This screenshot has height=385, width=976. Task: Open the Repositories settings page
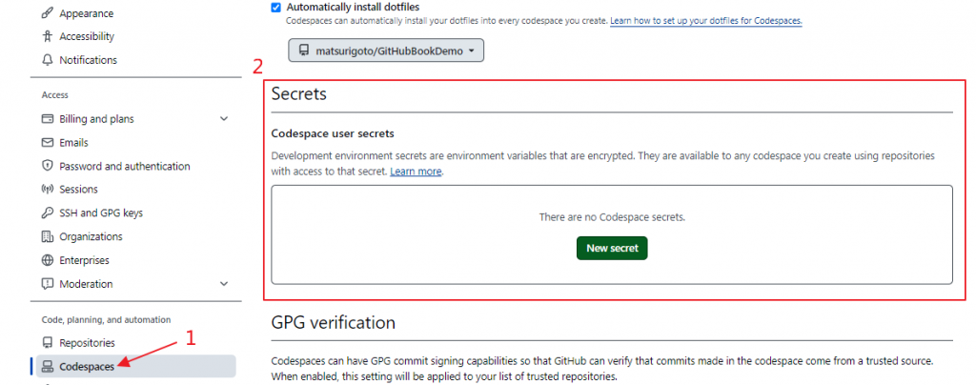[87, 343]
